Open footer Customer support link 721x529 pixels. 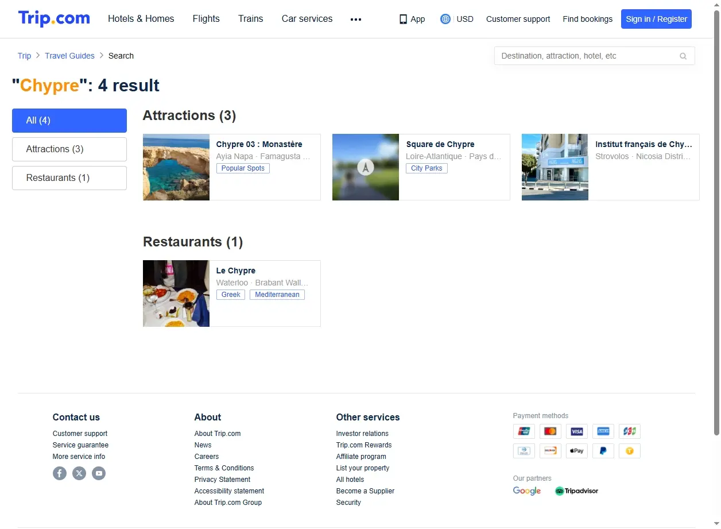pyautogui.click(x=80, y=434)
